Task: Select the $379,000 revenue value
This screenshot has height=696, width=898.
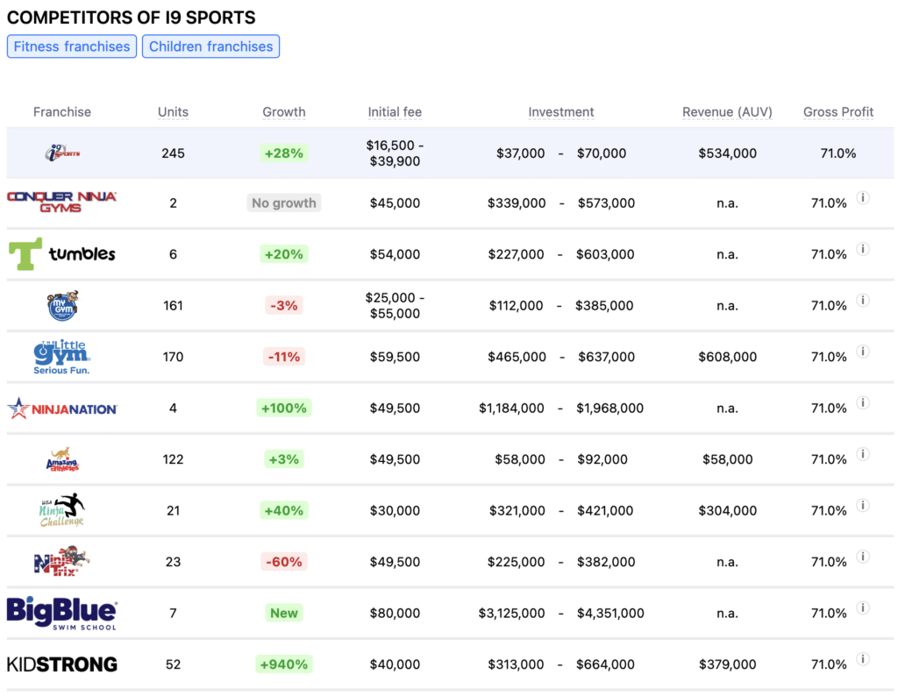Action: pos(727,664)
